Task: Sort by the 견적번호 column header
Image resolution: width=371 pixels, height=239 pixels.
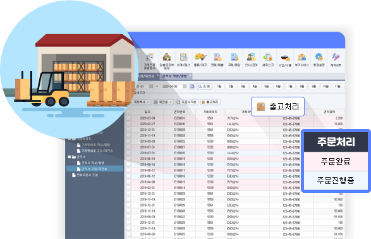Action: (x=179, y=112)
